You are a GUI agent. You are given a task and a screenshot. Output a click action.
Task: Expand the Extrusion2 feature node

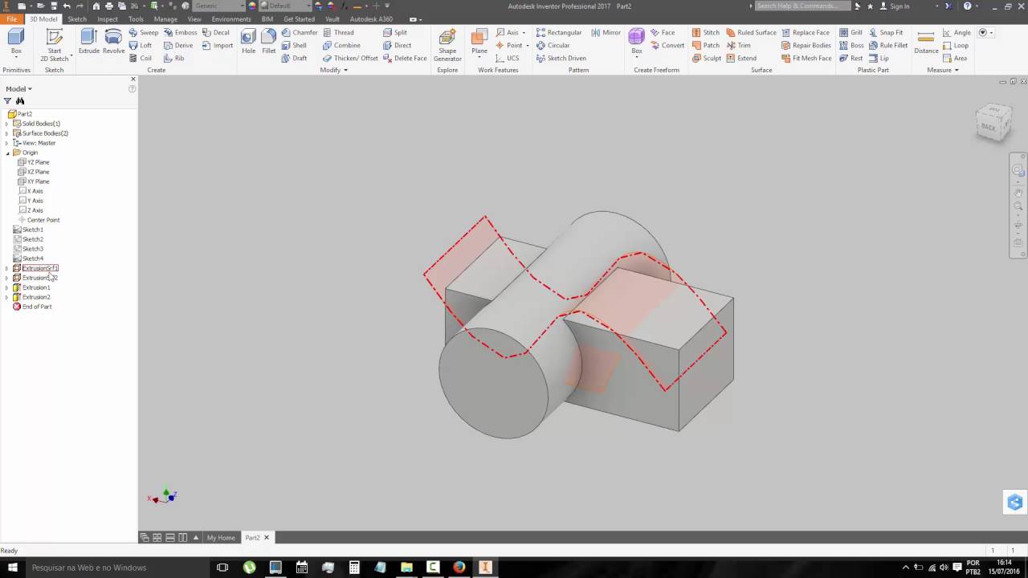point(6,297)
